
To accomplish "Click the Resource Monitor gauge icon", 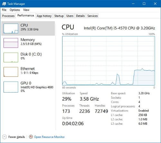I will pos(31,137).
